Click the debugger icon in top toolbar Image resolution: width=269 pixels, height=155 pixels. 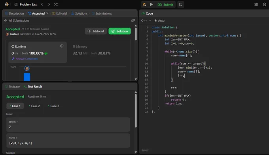pyautogui.click(x=144, y=5)
